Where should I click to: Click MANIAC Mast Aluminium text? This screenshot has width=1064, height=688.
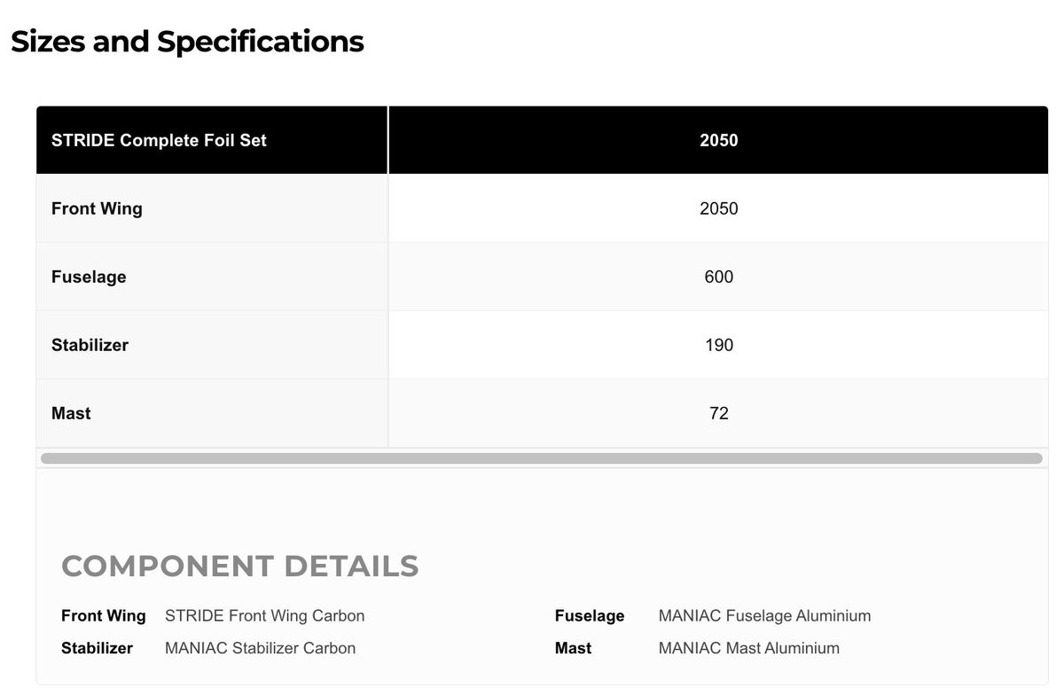point(748,648)
